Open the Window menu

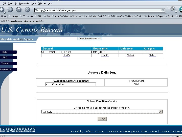pos(42,3)
